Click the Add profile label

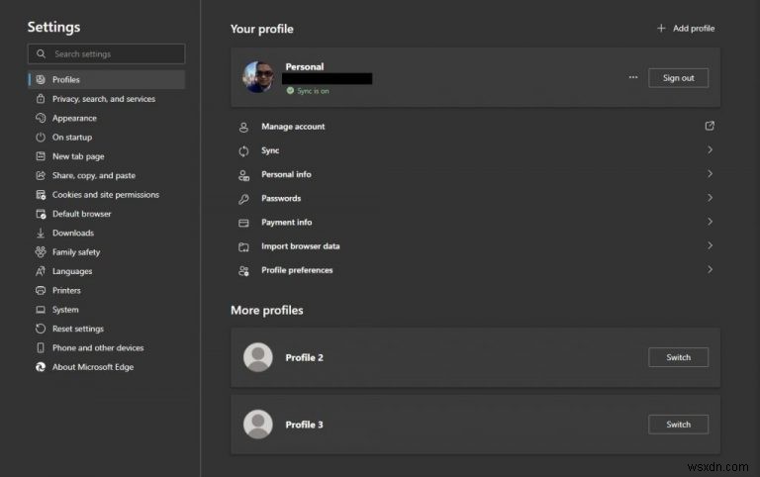tap(694, 28)
